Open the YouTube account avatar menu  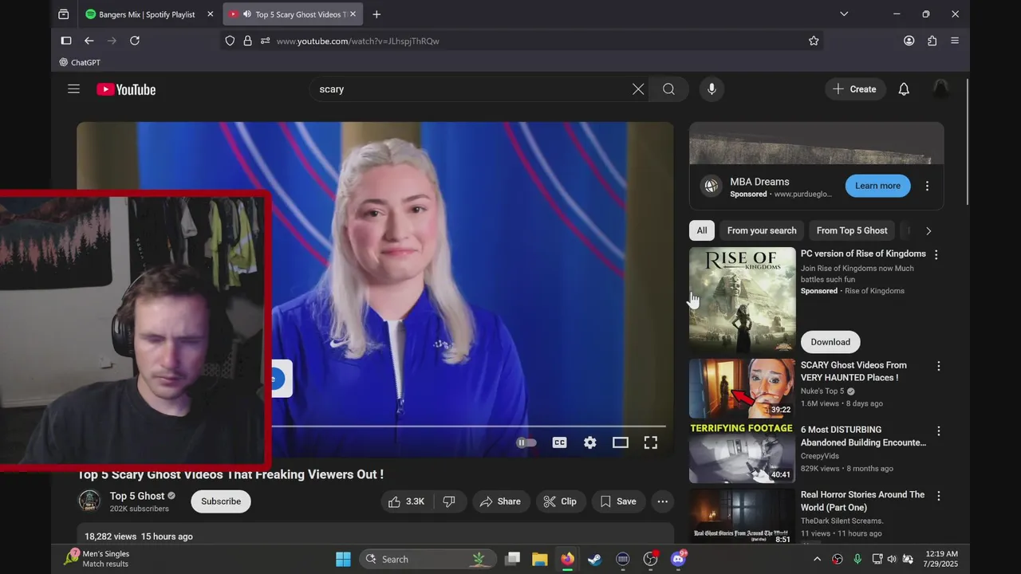pos(940,89)
